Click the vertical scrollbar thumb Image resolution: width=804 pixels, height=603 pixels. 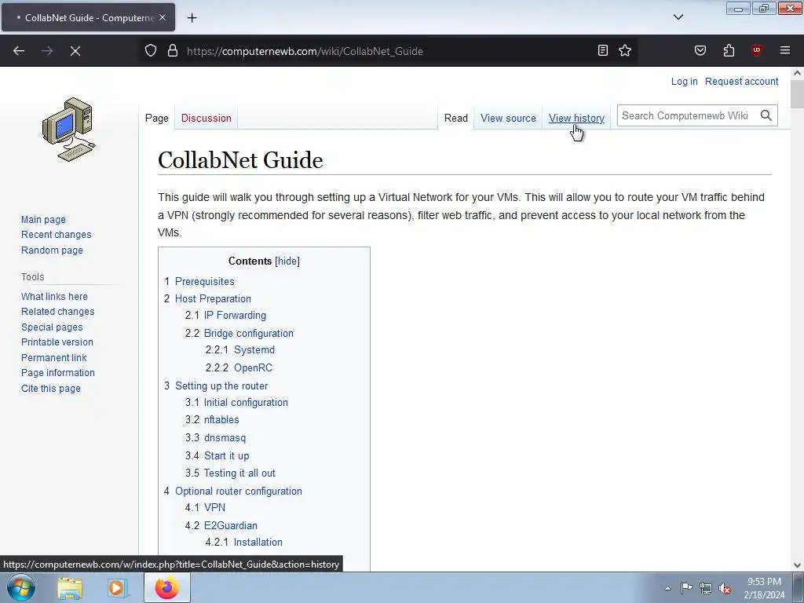point(798,94)
